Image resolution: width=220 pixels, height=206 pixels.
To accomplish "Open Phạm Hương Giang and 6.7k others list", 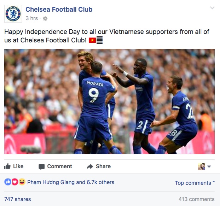I will click(71, 182).
